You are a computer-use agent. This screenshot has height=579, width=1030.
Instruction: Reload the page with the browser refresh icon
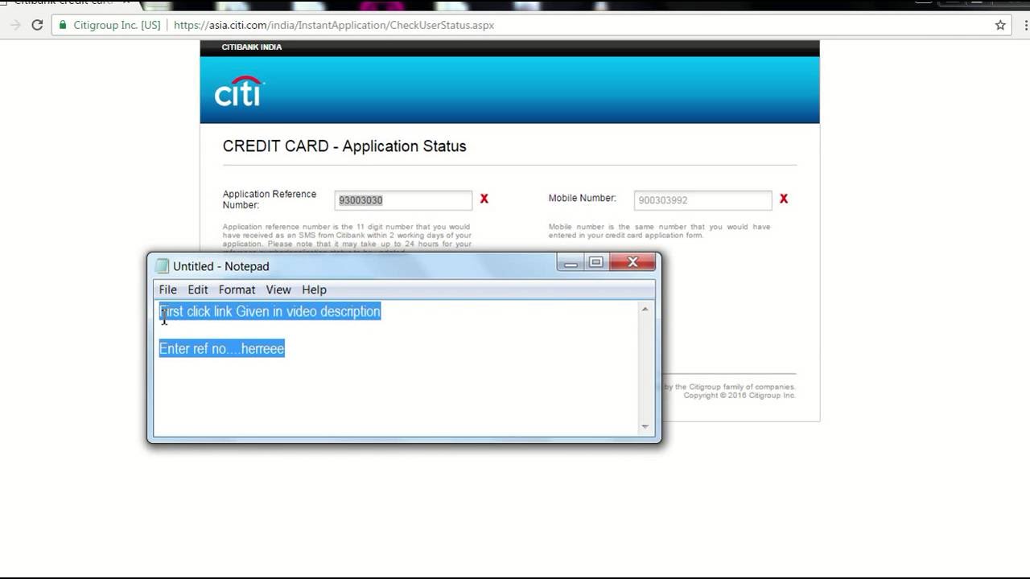[x=37, y=25]
